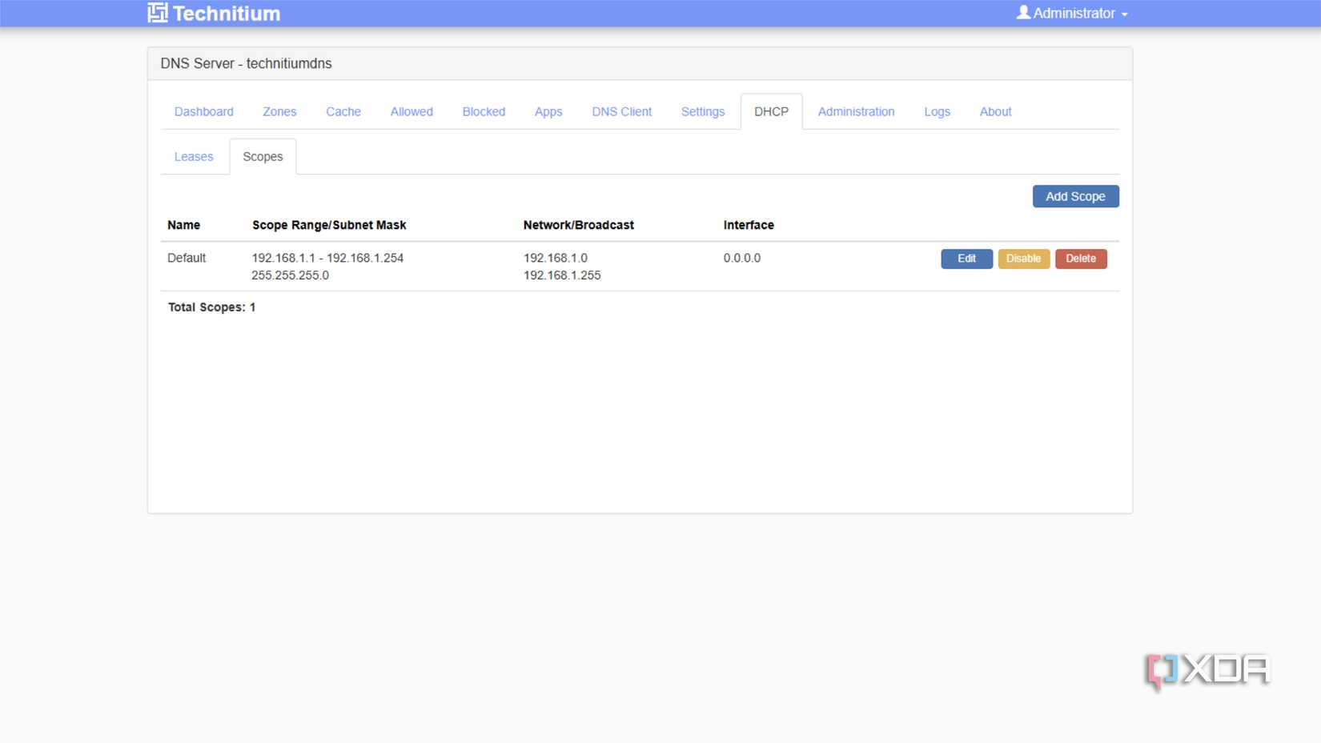Open the DNS Client tab
The image size is (1321, 743).
(x=621, y=111)
